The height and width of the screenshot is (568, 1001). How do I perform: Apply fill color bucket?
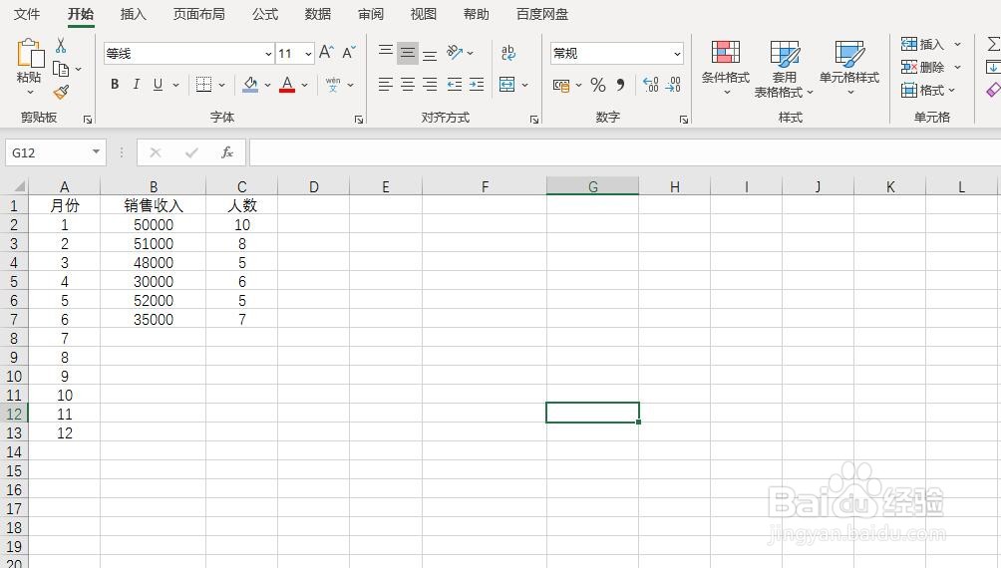coord(250,85)
